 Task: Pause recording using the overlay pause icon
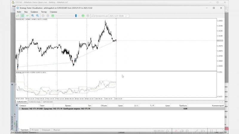pyautogui.click(x=212, y=131)
